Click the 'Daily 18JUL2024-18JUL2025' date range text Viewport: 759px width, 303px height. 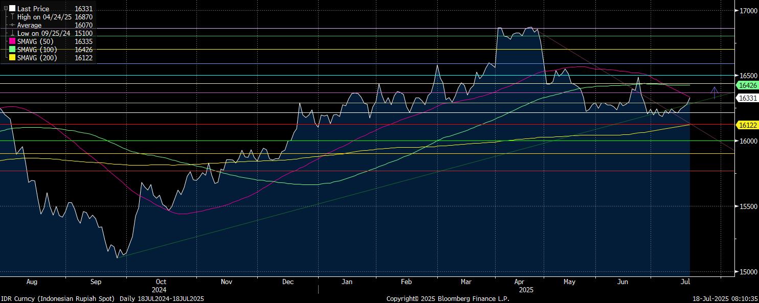pyautogui.click(x=162, y=298)
